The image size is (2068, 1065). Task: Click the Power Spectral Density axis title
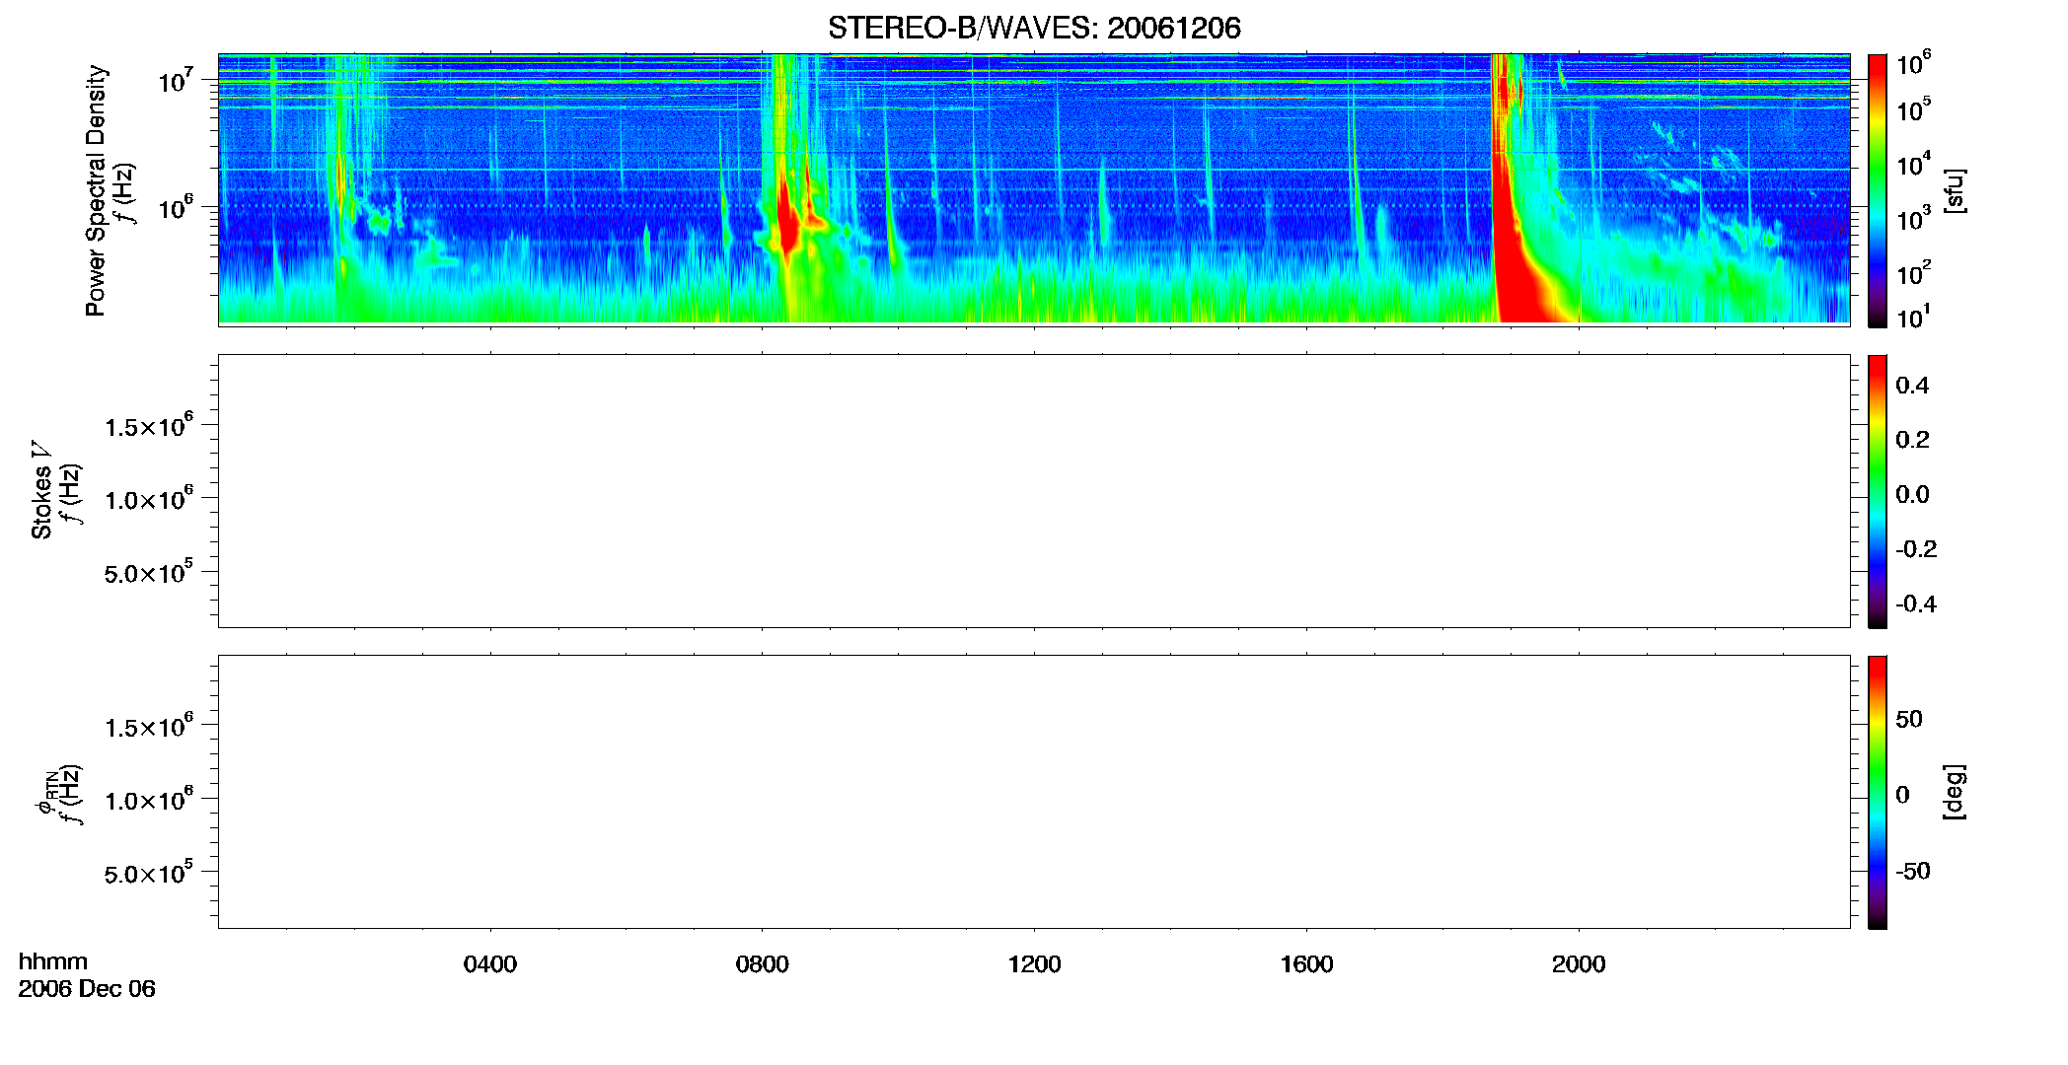coord(96,190)
